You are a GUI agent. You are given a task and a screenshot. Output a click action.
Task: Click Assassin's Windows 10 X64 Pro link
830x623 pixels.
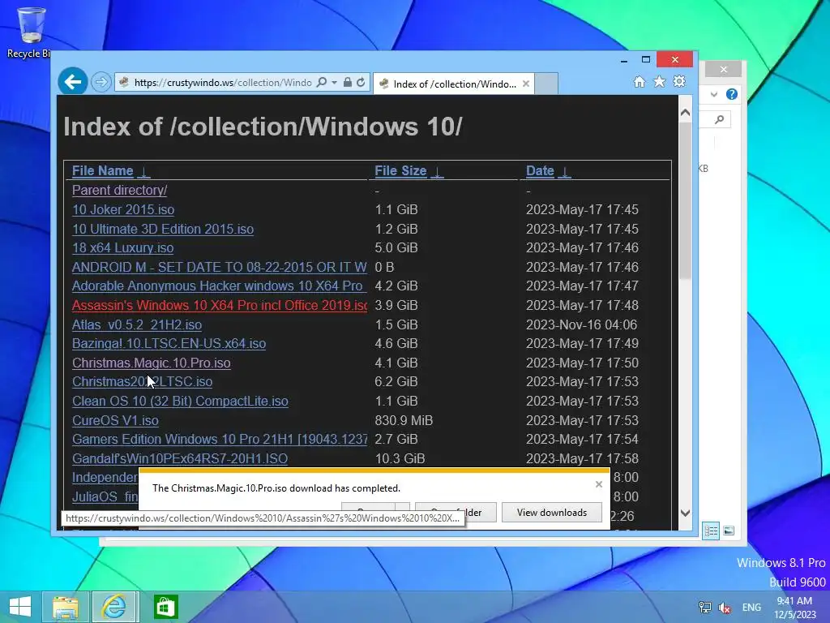tap(220, 306)
